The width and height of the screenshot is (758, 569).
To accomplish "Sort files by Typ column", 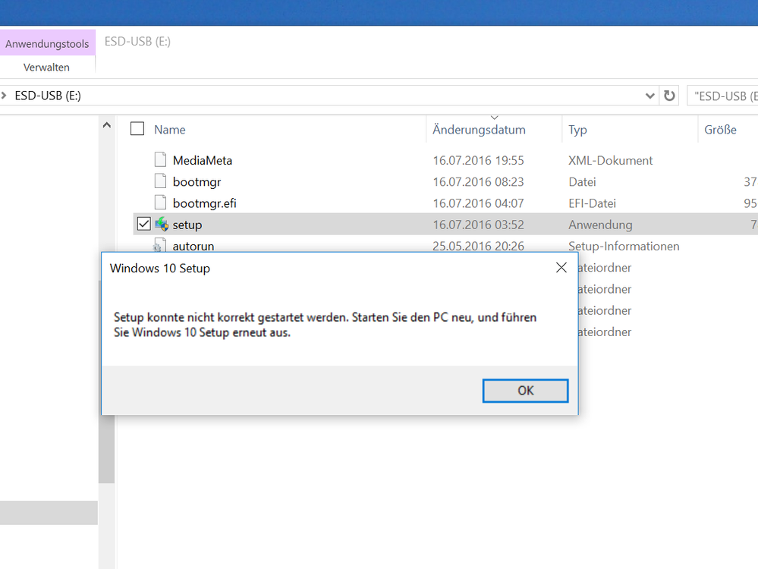I will point(578,130).
